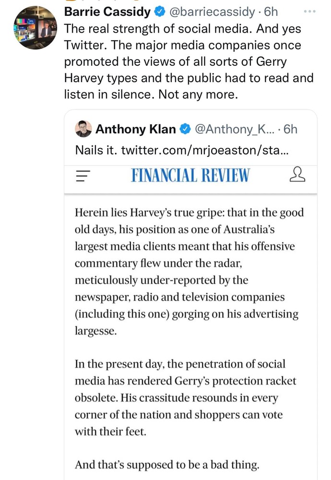Viewport: 331px width, 480px height.
Task: Open the twitter.com/mrjoeaston/sta... link
Action: [x=205, y=150]
